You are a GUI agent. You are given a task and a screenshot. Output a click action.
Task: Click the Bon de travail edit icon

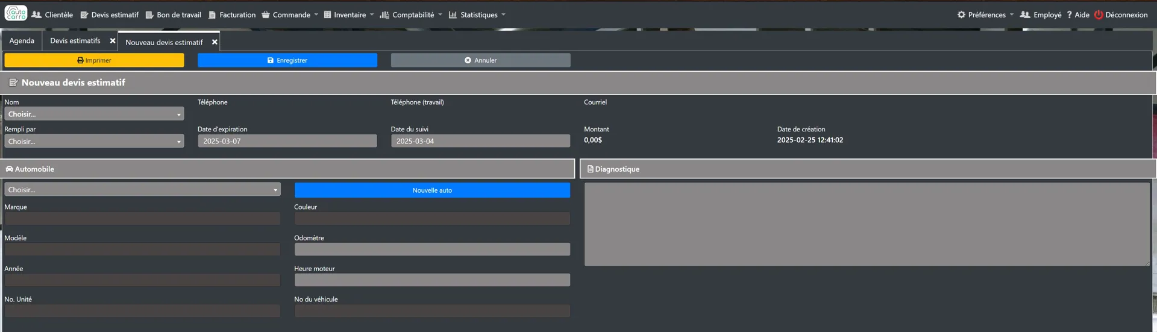(149, 14)
